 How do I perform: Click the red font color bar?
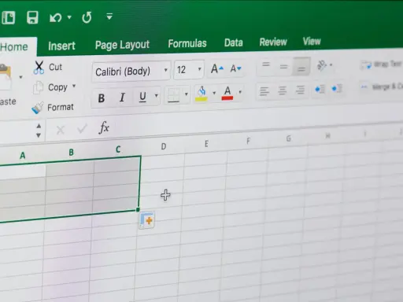227,98
